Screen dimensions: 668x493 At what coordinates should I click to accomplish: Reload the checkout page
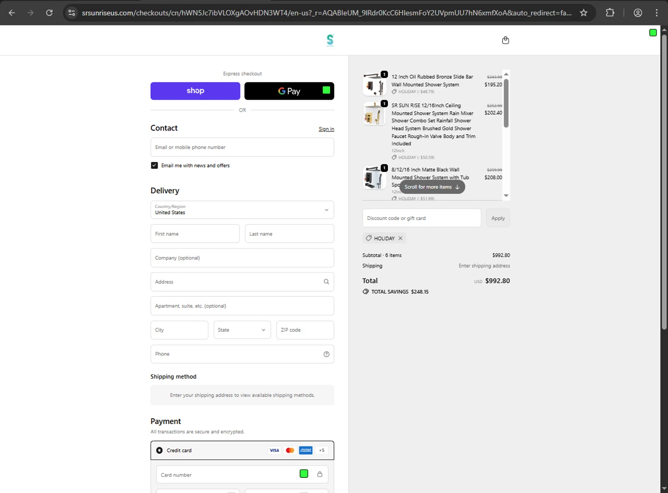point(49,13)
